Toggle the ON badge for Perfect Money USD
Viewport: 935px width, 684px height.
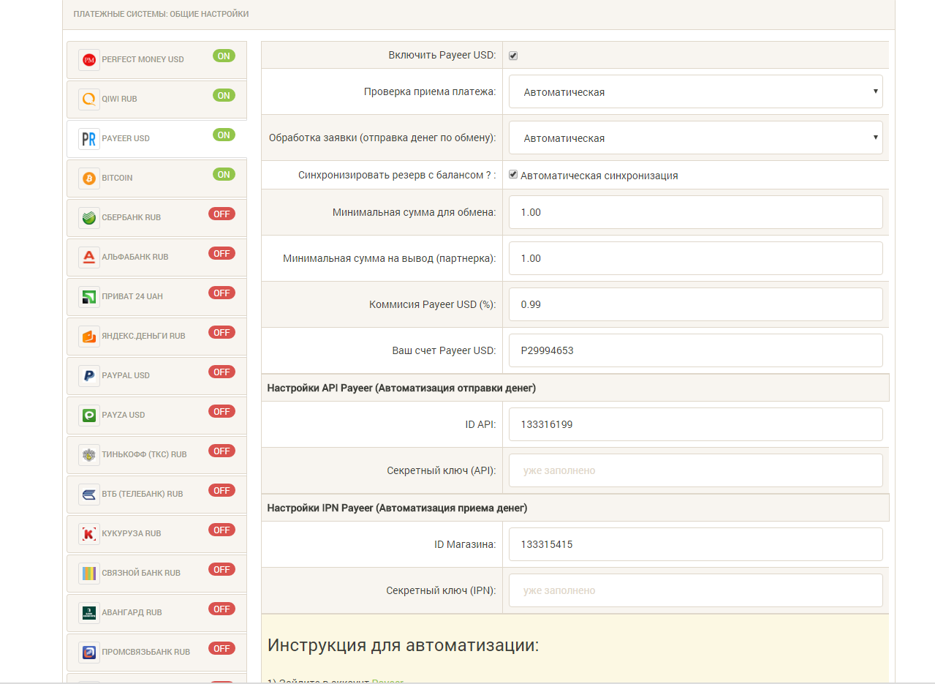click(224, 56)
